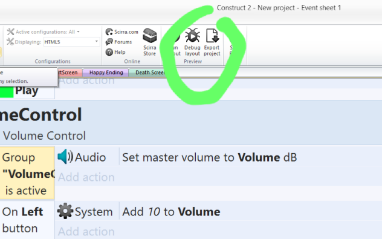Viewport: 382px width, 239px height.
Task: Open the Forums speech bubble icon
Action: (x=109, y=42)
